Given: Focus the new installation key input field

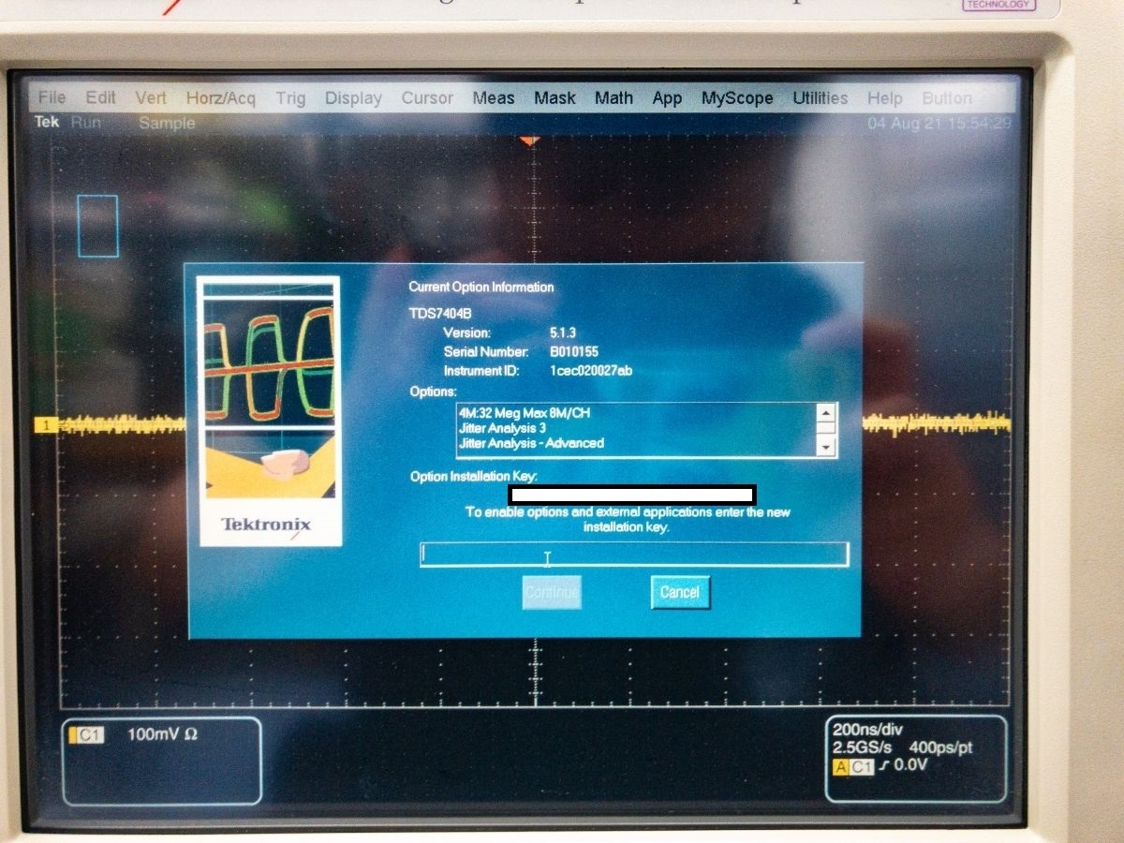Looking at the screenshot, I should point(634,555).
